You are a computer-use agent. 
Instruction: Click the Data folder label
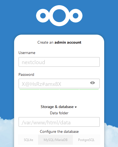59,113
